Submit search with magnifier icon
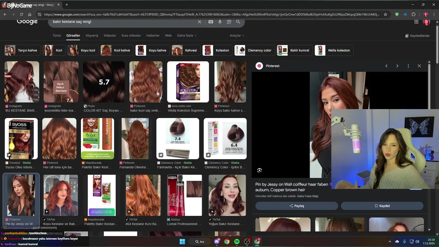 238,22
